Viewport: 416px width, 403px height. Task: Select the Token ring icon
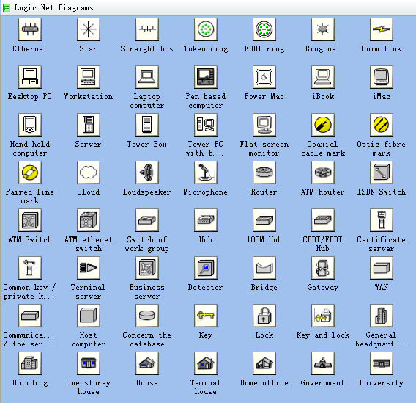[206, 29]
